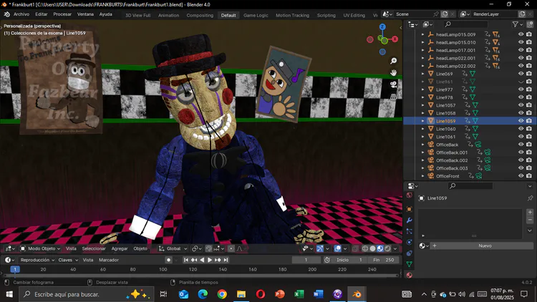Viewport: 537px width, 302px height.
Task: Open the Claves keying dropdown
Action: pyautogui.click(x=68, y=260)
